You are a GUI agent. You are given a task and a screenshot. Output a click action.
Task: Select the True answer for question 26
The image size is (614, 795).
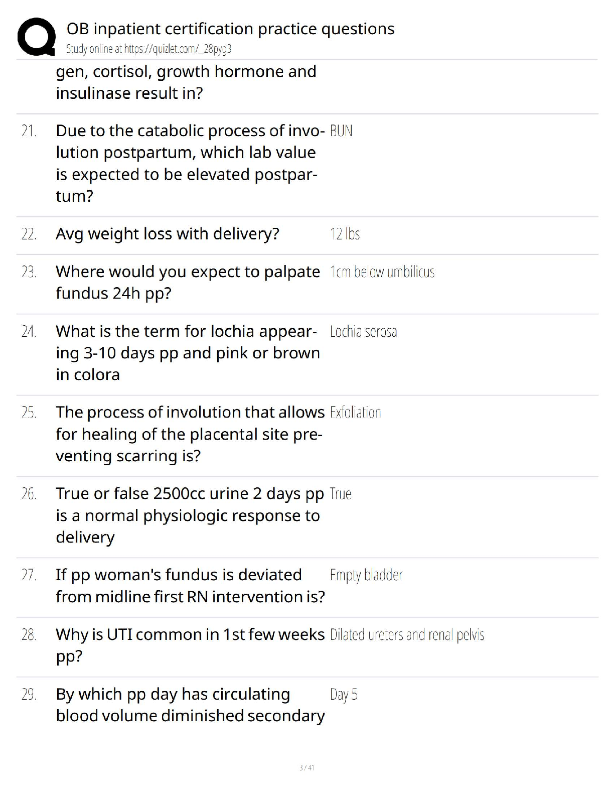pyautogui.click(x=341, y=494)
